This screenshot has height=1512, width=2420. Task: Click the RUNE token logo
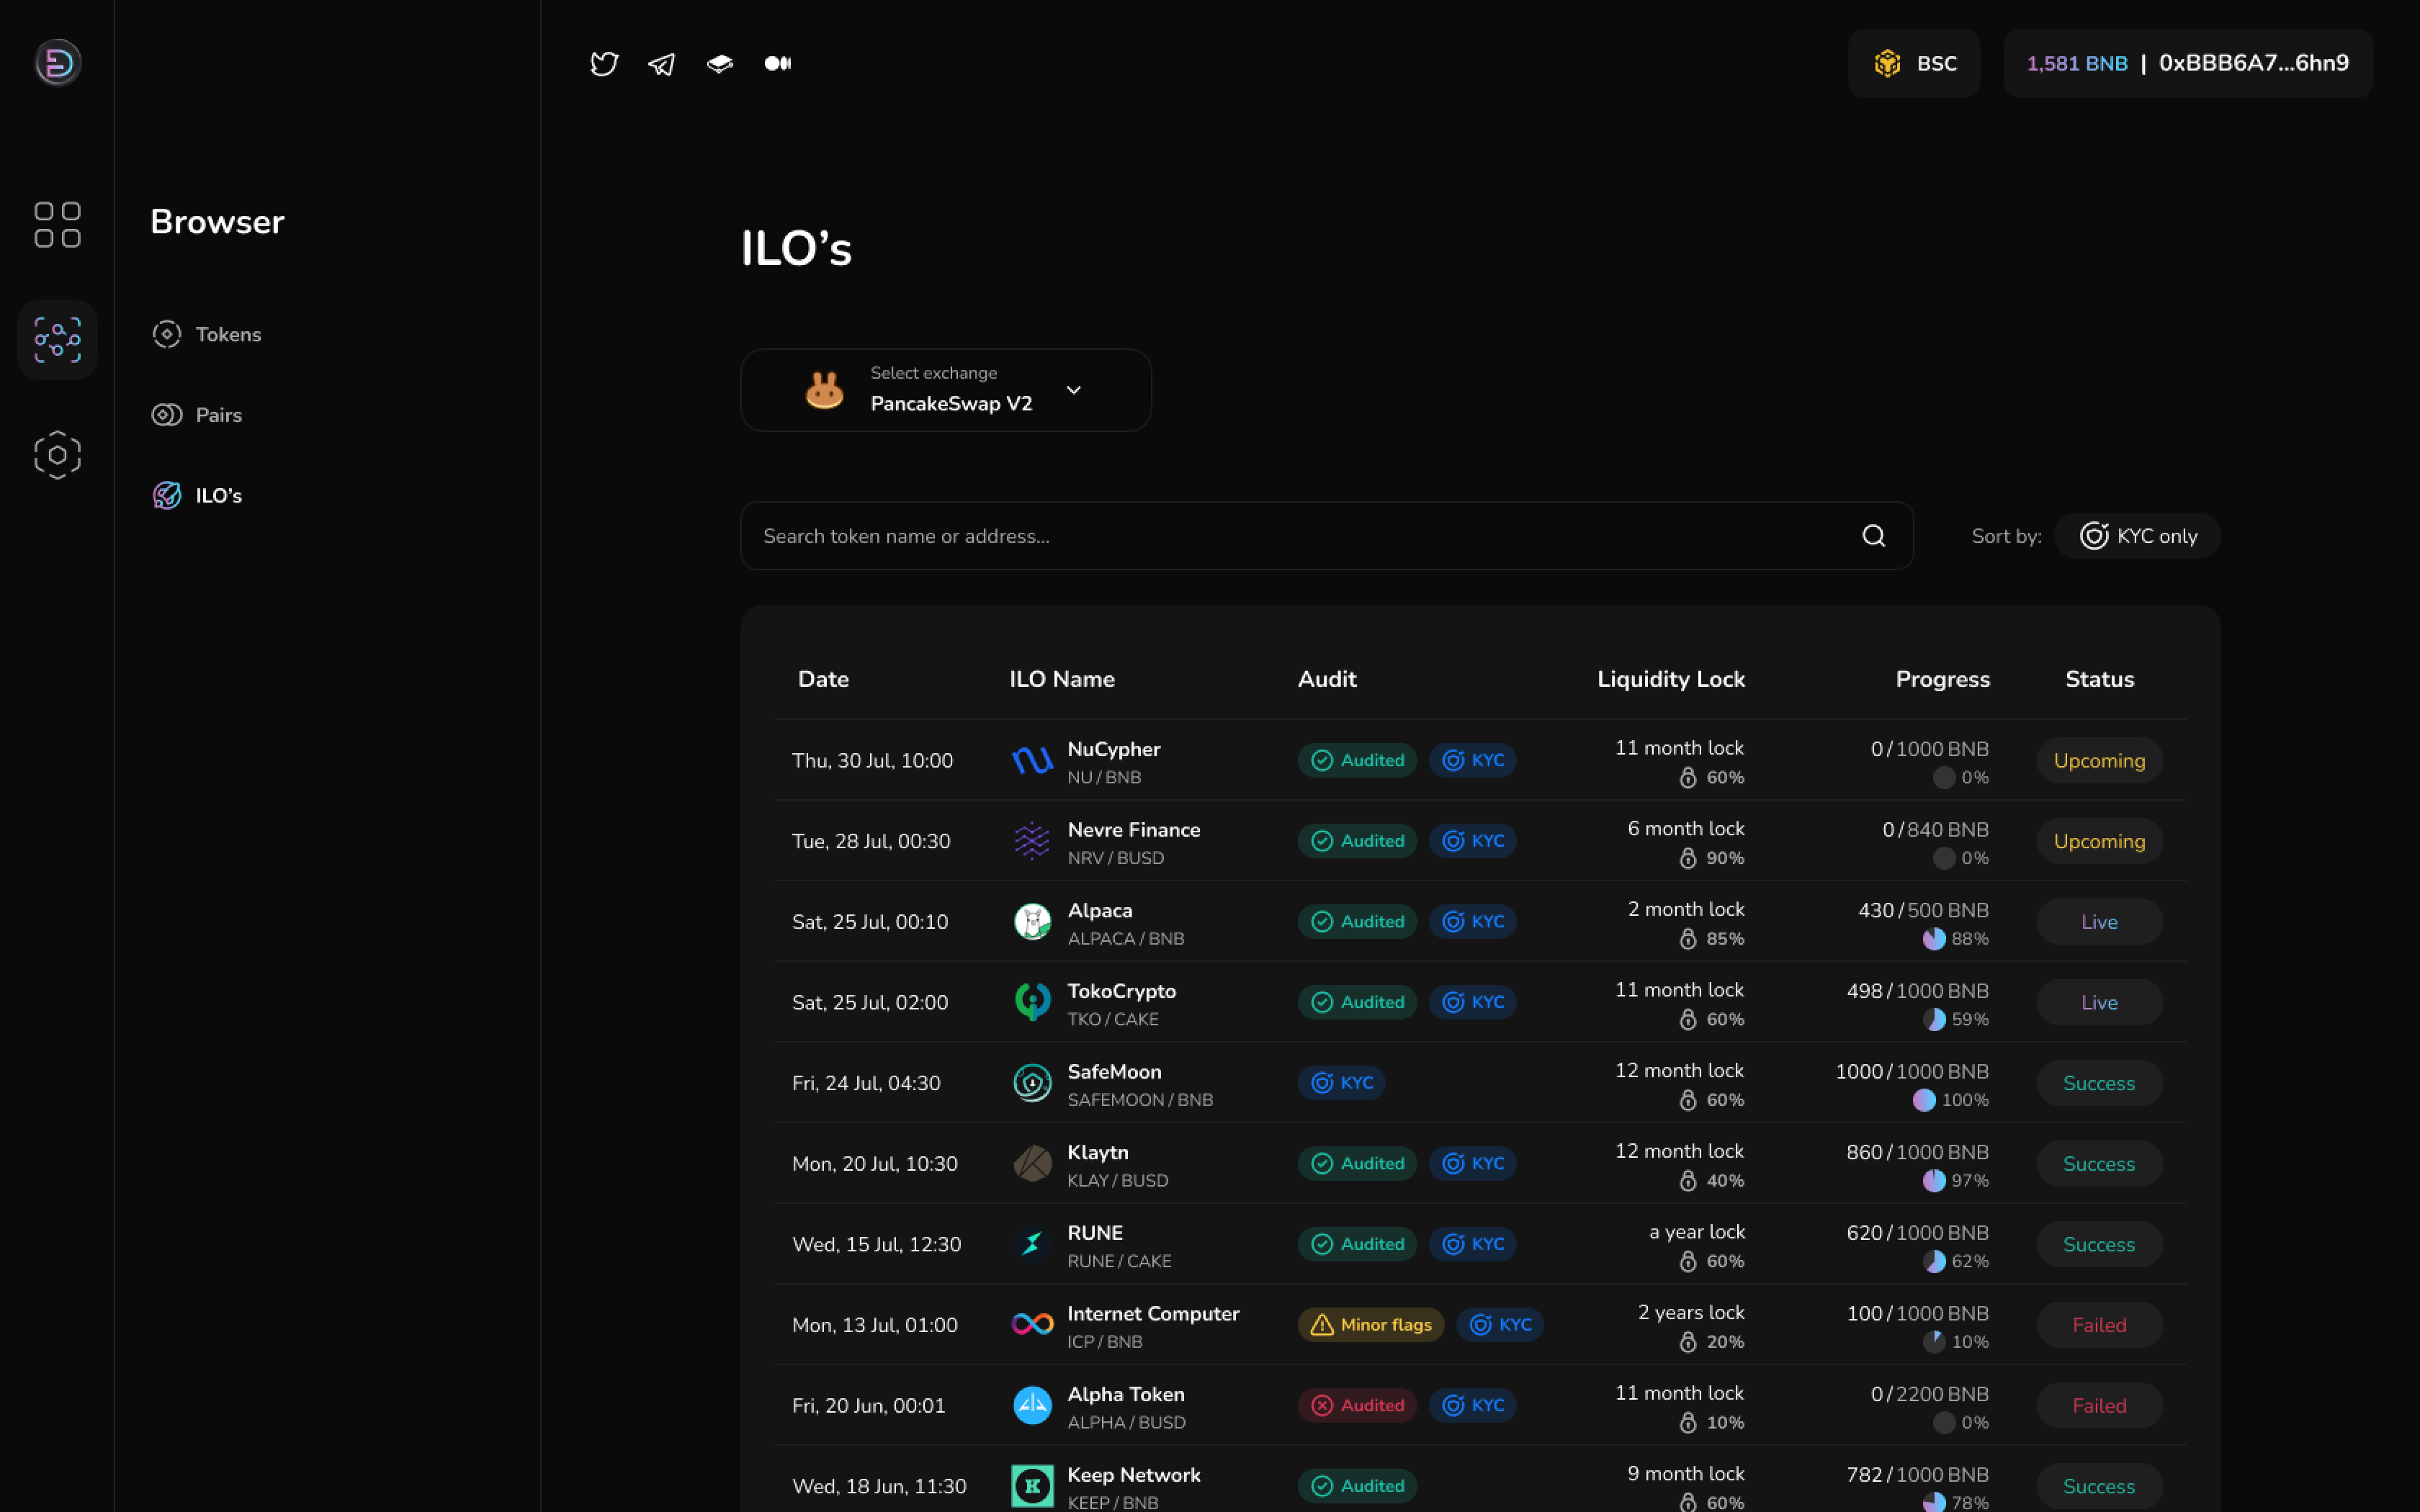(x=1032, y=1244)
